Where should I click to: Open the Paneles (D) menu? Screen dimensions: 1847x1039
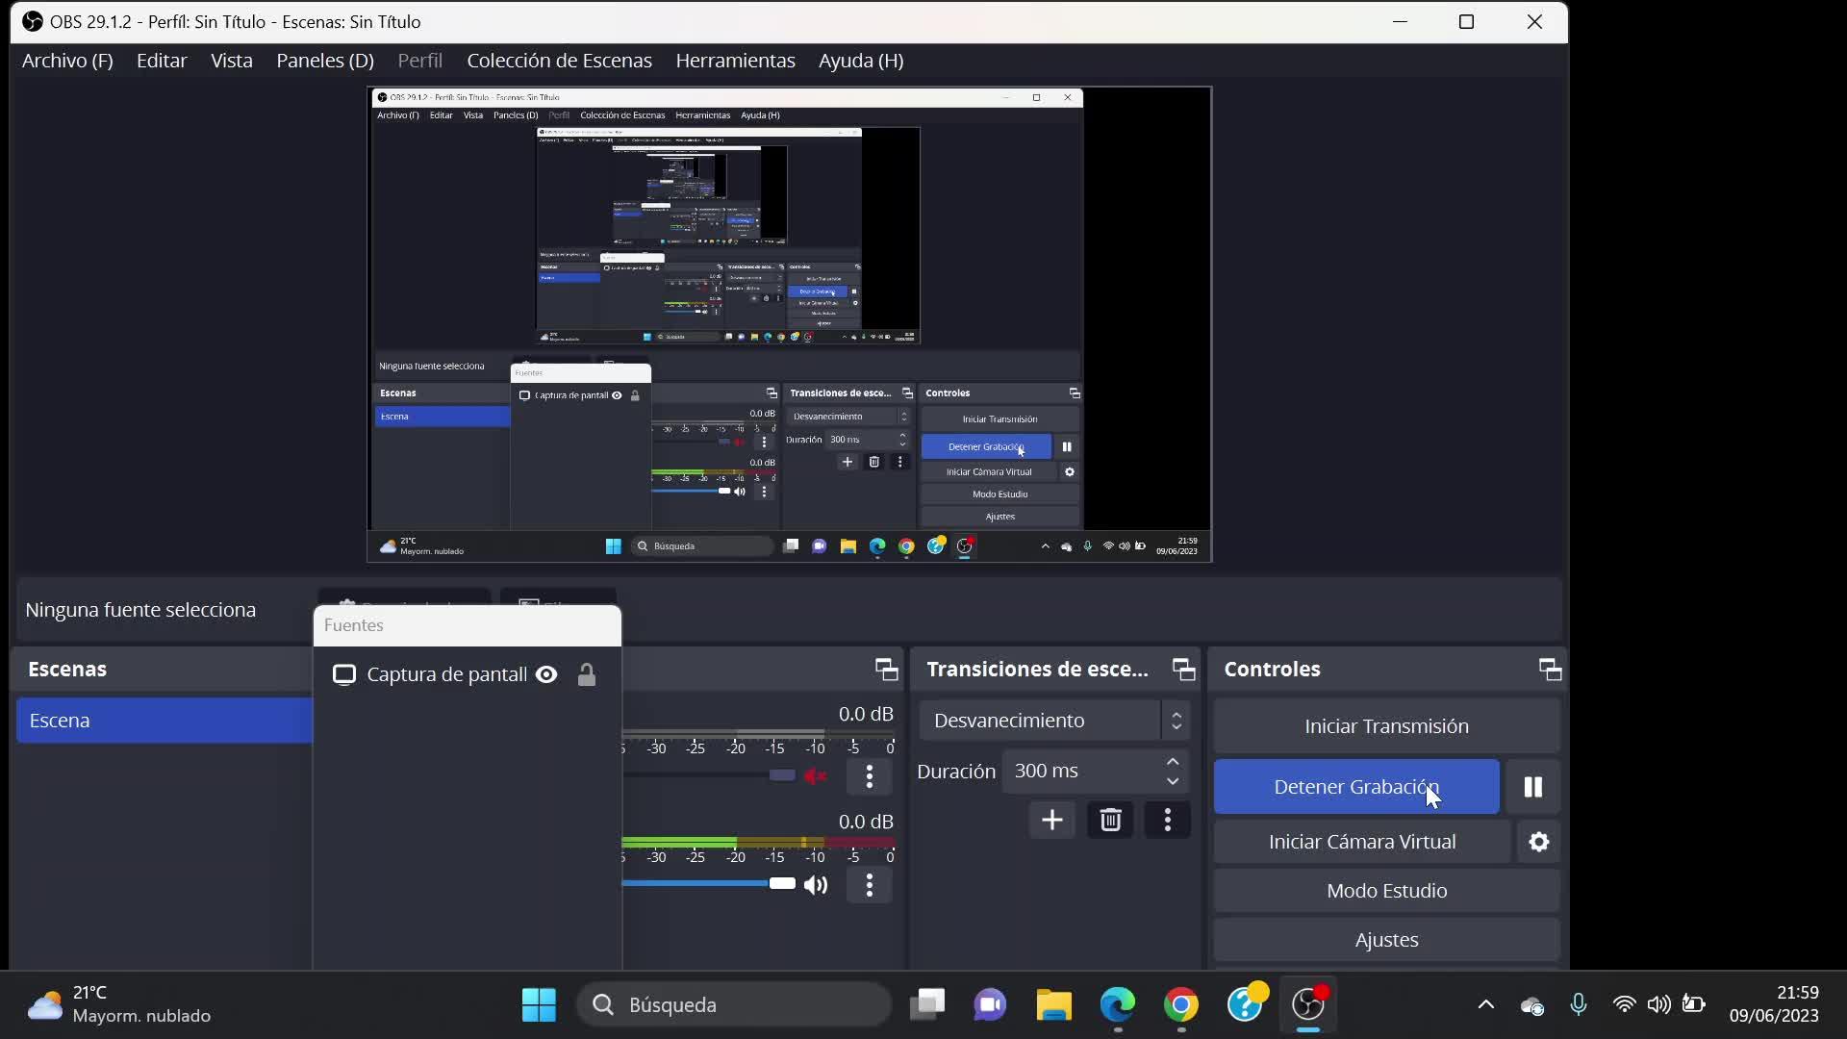[x=325, y=61]
